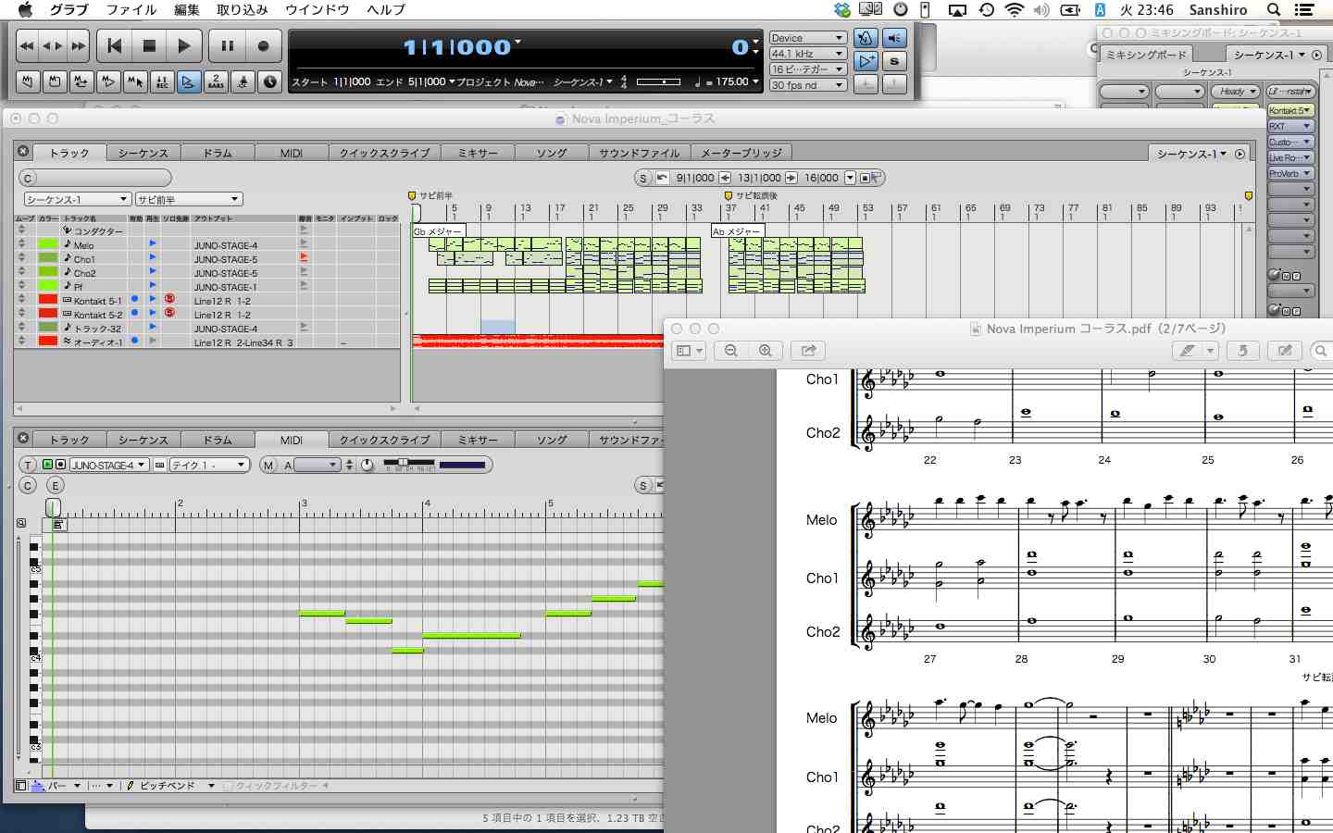The width and height of the screenshot is (1333, 833).
Task: Click the clock icon in the control panel
Action: 269,81
